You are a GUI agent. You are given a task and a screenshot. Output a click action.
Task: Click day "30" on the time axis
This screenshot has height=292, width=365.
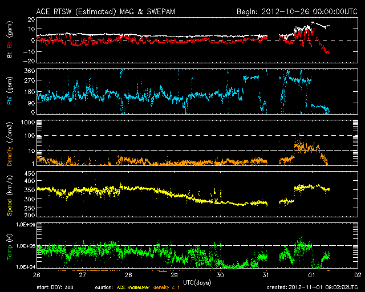tap(220, 275)
